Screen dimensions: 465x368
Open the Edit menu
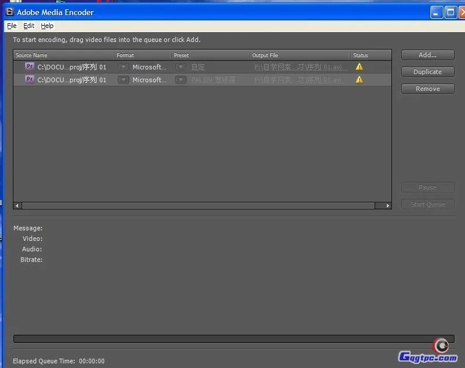(x=29, y=26)
